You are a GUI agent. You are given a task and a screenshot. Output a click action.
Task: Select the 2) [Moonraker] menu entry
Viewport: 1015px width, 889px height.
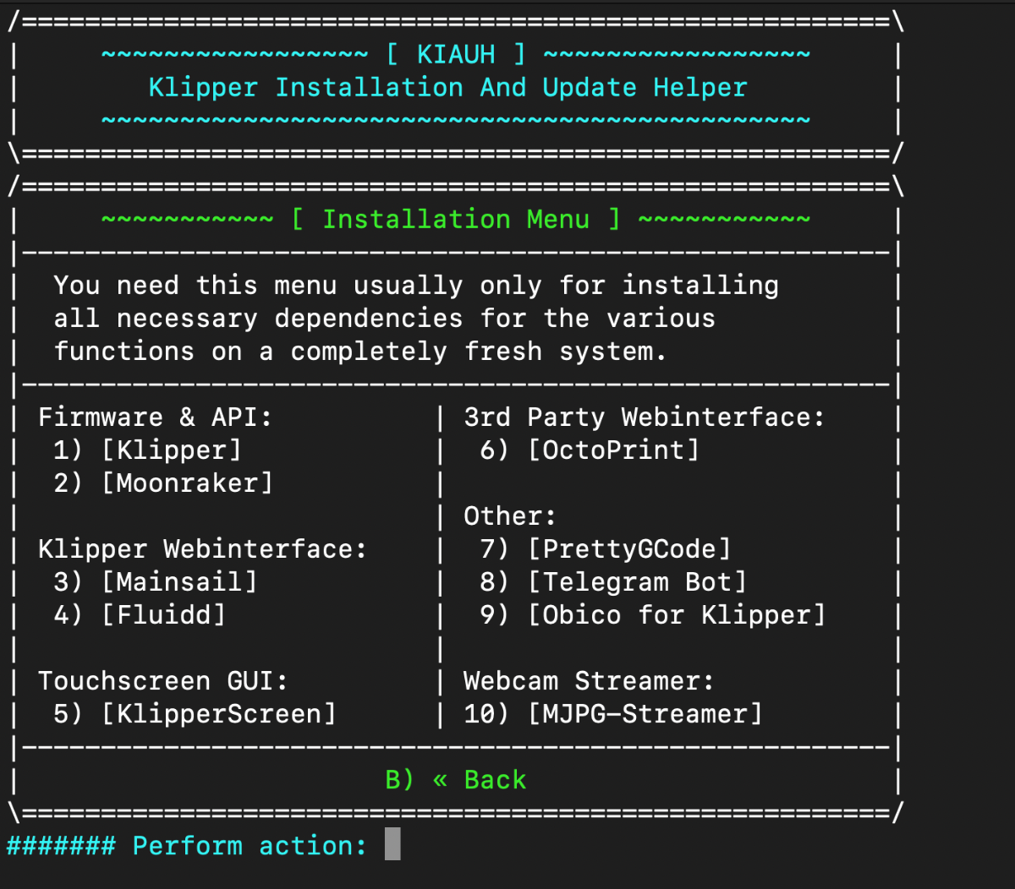[163, 483]
